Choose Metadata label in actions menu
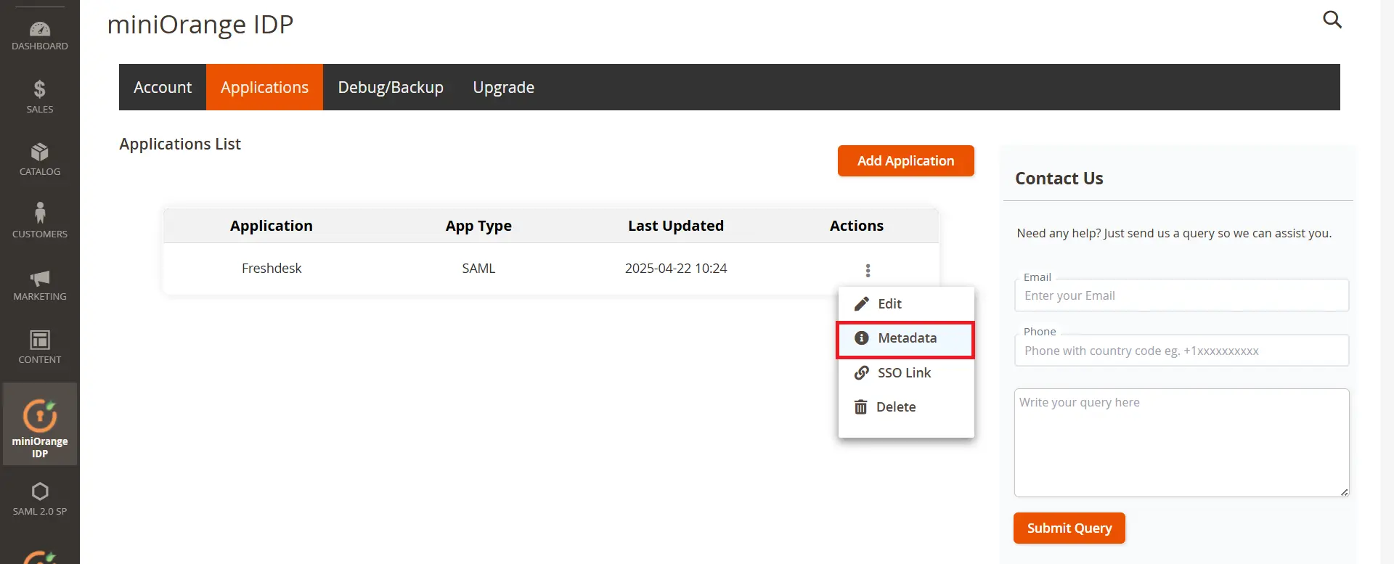The height and width of the screenshot is (564, 1394). [907, 338]
